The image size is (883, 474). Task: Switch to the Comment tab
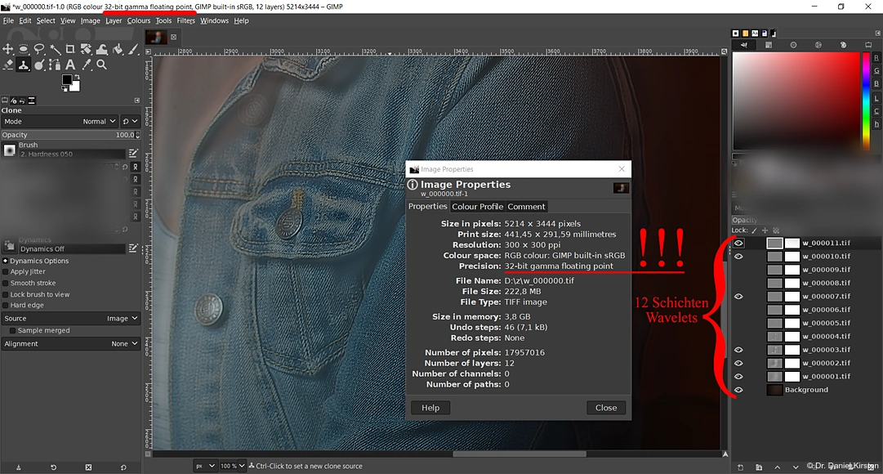point(526,207)
